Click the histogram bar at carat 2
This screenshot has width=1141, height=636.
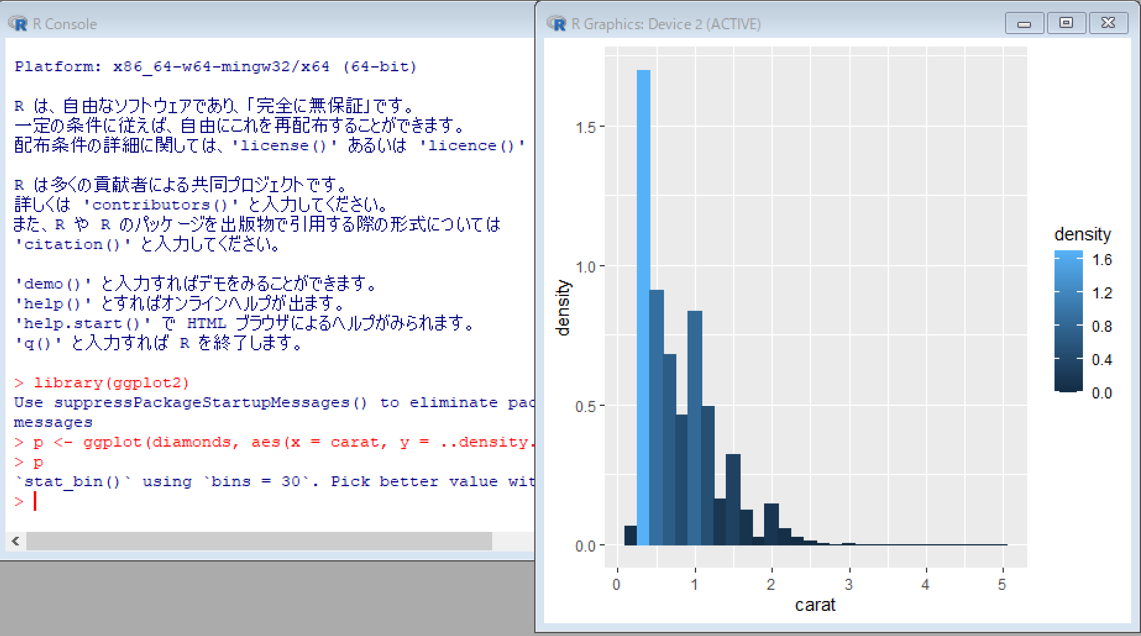771,524
